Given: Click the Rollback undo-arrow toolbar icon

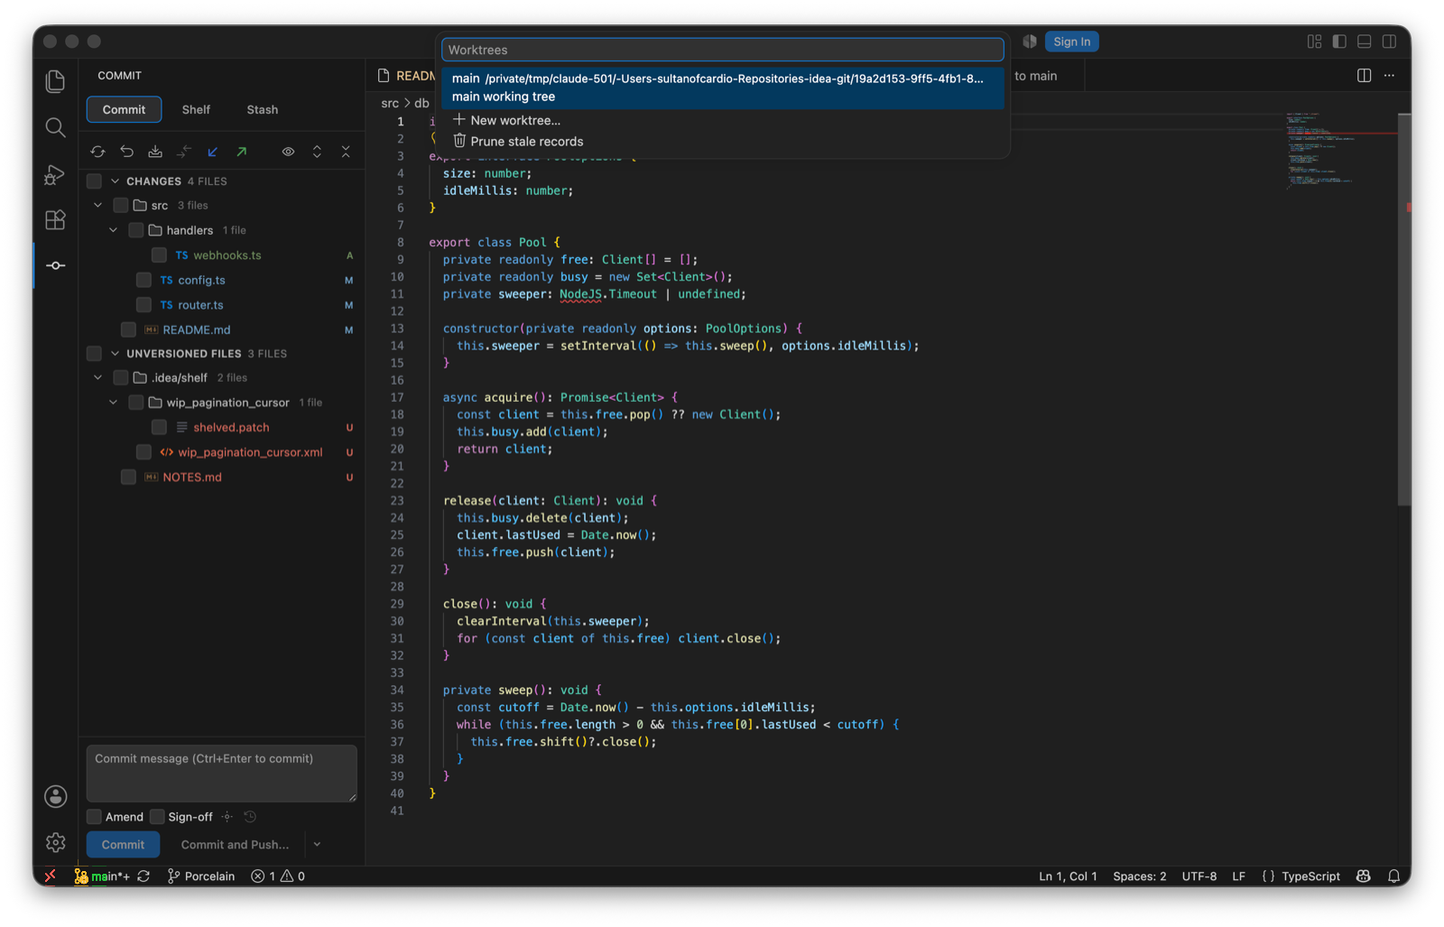Looking at the screenshot, I should coord(126,152).
